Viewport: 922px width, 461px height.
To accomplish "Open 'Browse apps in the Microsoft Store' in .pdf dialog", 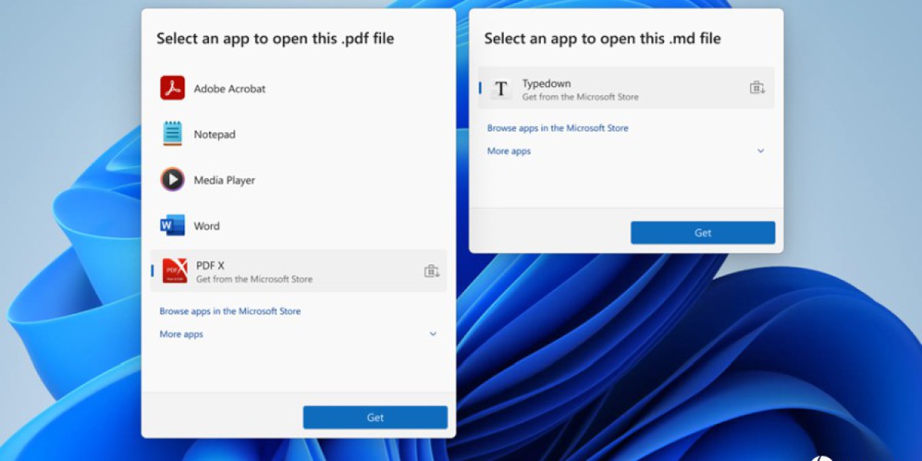I will [230, 311].
